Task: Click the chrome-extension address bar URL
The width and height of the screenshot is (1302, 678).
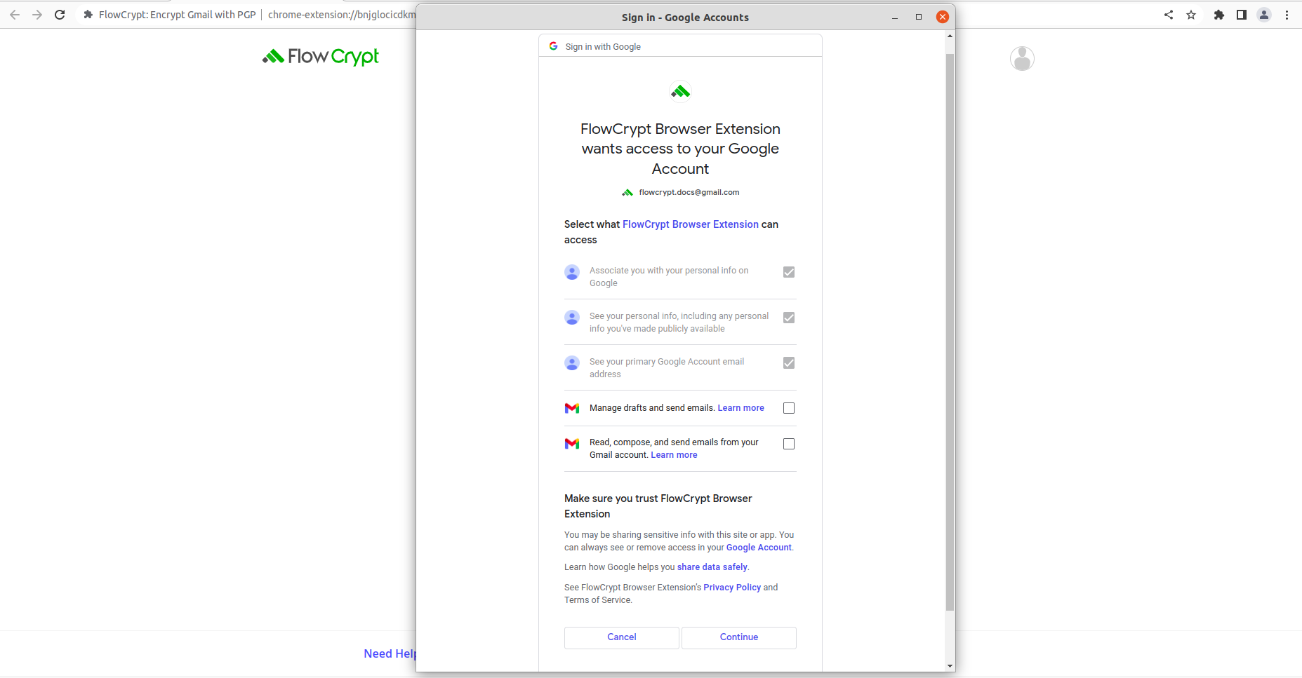Action: (342, 15)
